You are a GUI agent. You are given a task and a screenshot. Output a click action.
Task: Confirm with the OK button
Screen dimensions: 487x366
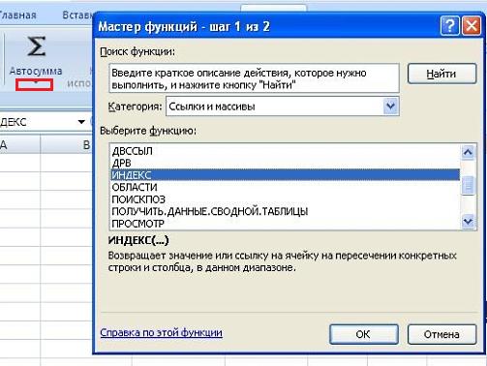pyautogui.click(x=364, y=334)
